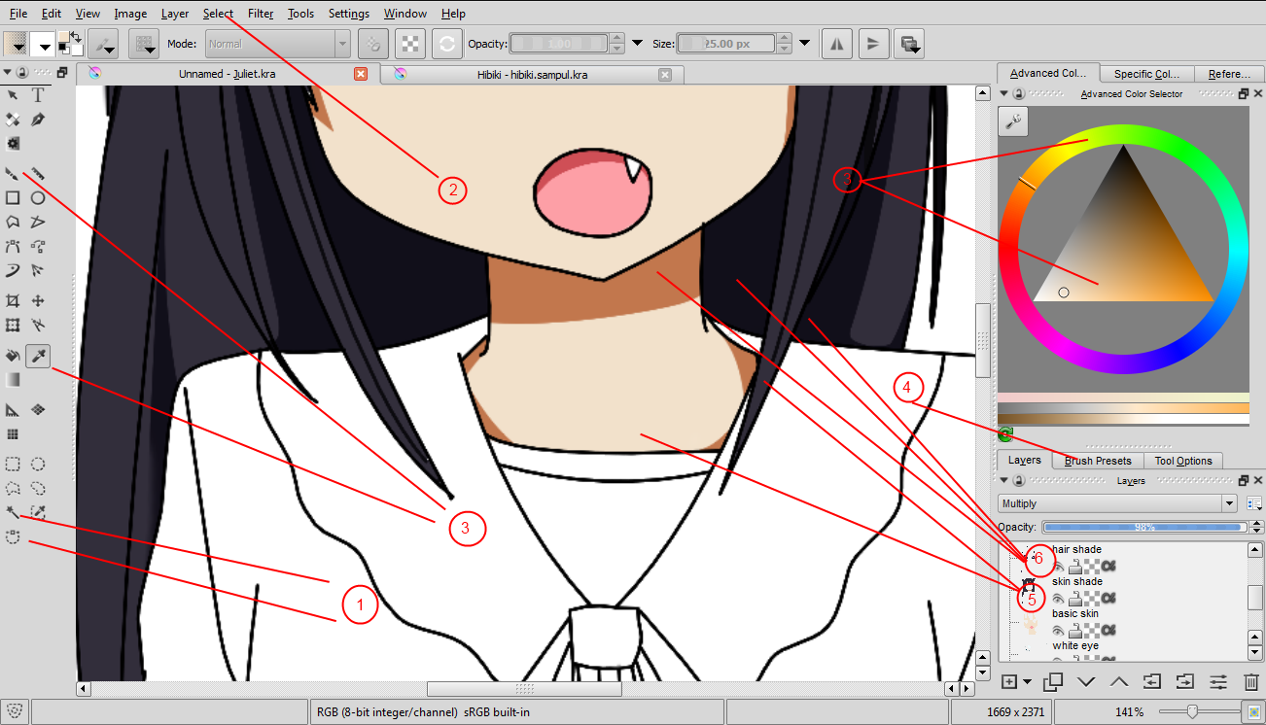Open the brush preset chooser dropdown

coord(145,43)
